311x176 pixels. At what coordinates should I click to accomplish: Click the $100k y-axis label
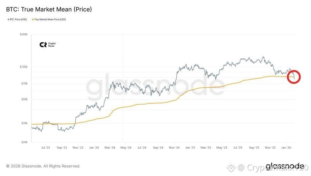(x=24, y=67)
